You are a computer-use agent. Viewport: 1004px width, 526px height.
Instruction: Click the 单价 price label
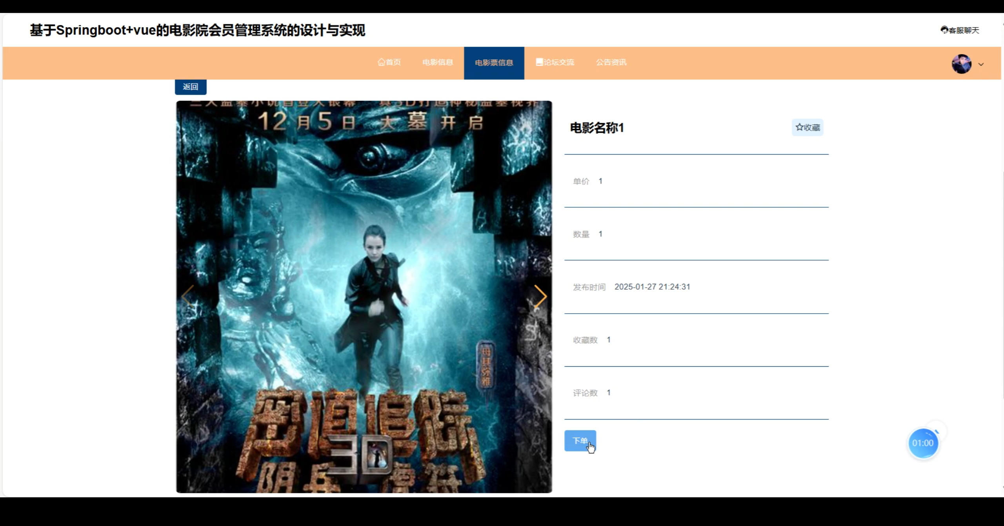click(581, 181)
